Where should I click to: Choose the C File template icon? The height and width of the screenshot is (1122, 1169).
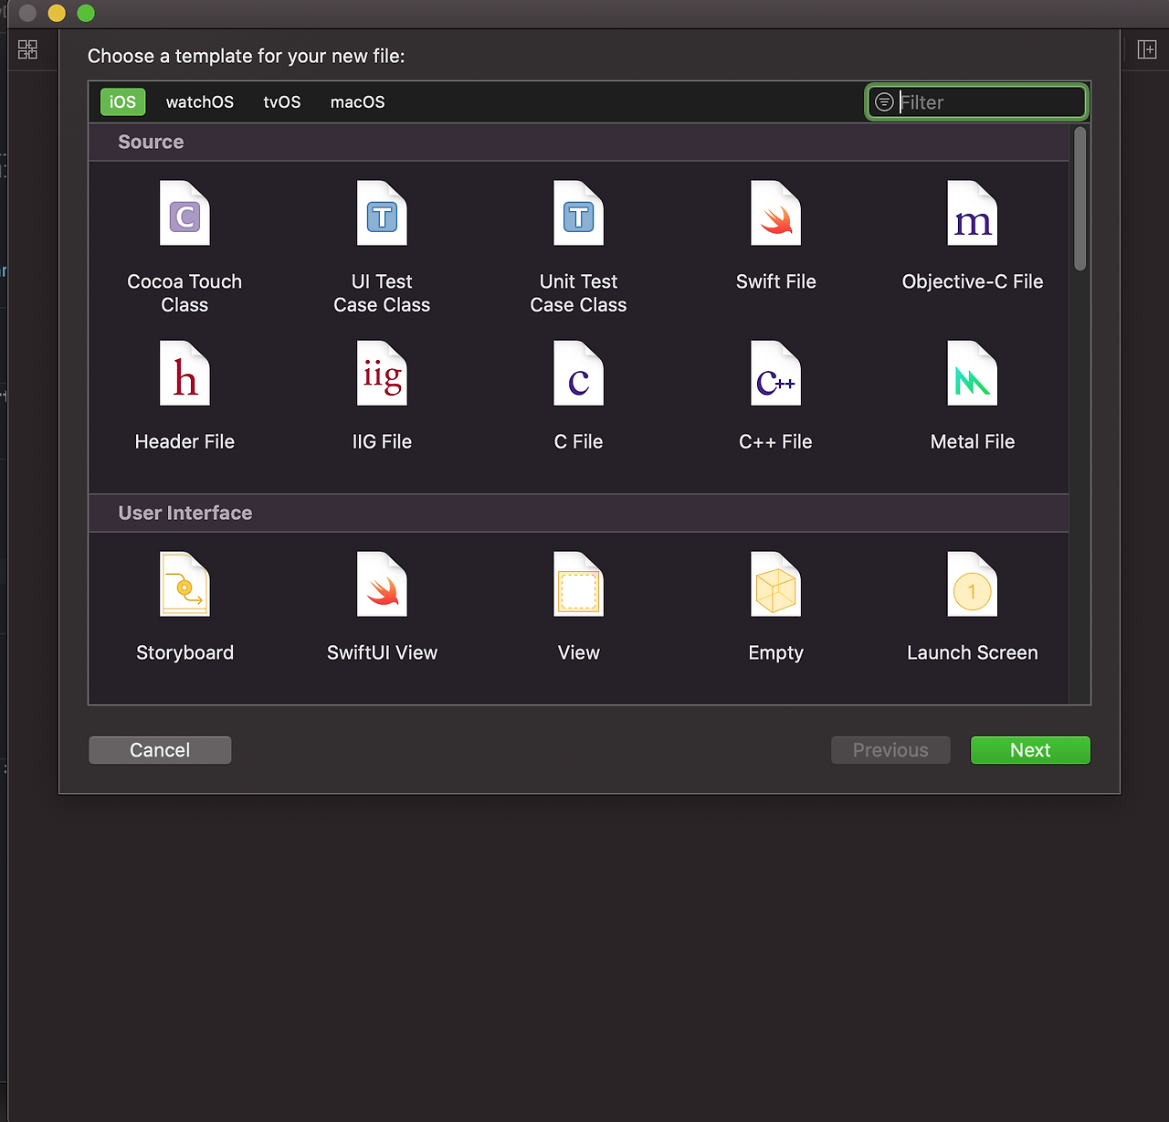click(x=578, y=373)
